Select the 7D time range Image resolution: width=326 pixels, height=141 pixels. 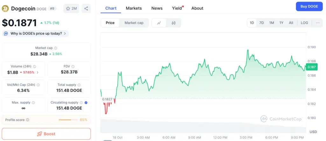(x=261, y=23)
